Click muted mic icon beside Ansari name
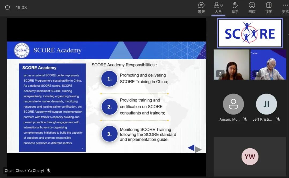The width and height of the screenshot is (289, 178). pyautogui.click(x=245, y=119)
